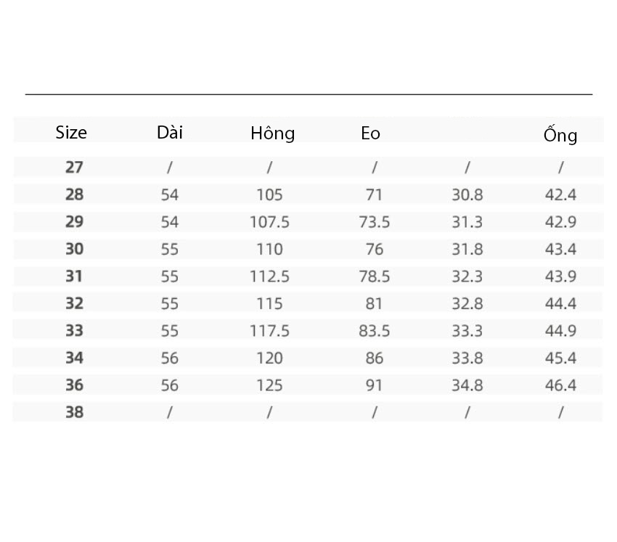617x542 pixels.
Task: Click waist value 78.5 for size 31
Action: point(375,276)
